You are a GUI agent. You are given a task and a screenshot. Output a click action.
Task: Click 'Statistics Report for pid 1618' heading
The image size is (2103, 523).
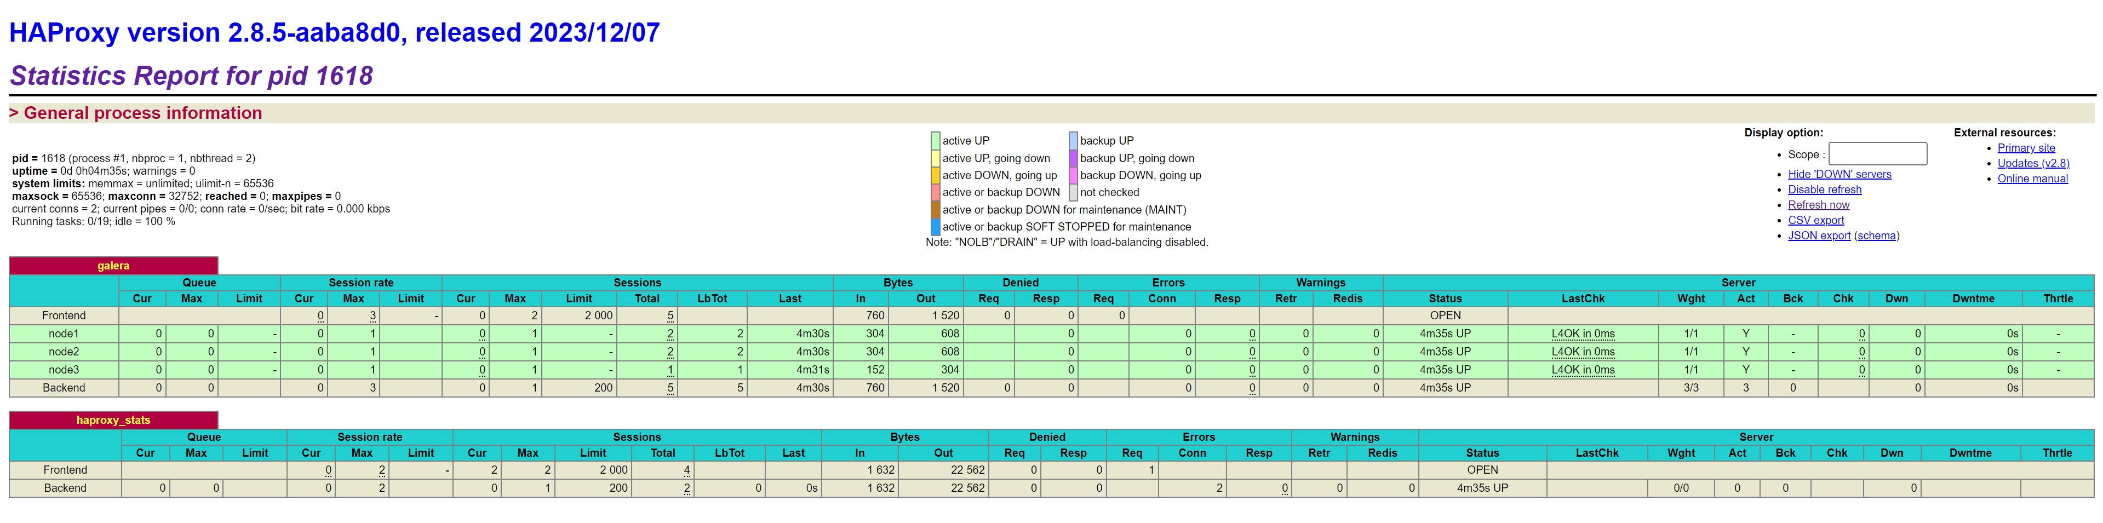(x=191, y=76)
